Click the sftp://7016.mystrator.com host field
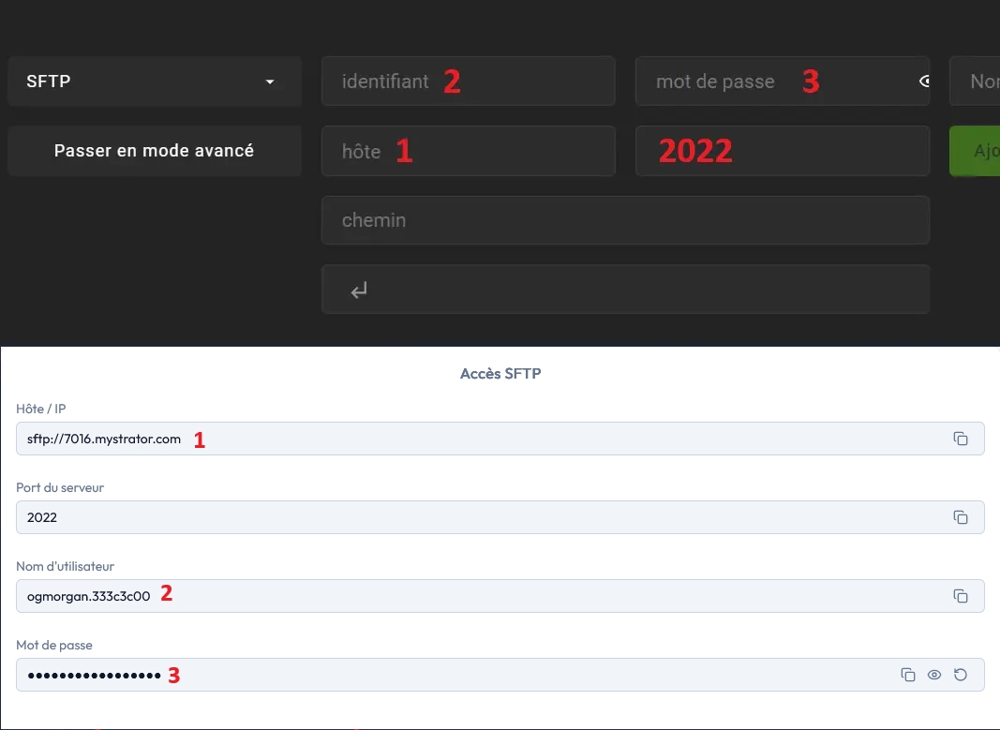 [469, 439]
